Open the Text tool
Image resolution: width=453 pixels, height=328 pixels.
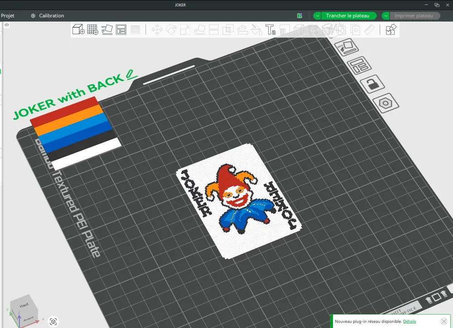(x=272, y=29)
